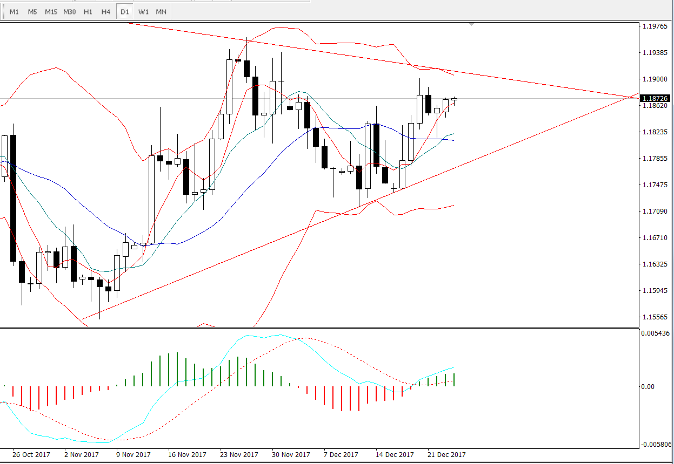The height and width of the screenshot is (464, 674).
Task: Choose the M15 timeframe
Action: 51,12
